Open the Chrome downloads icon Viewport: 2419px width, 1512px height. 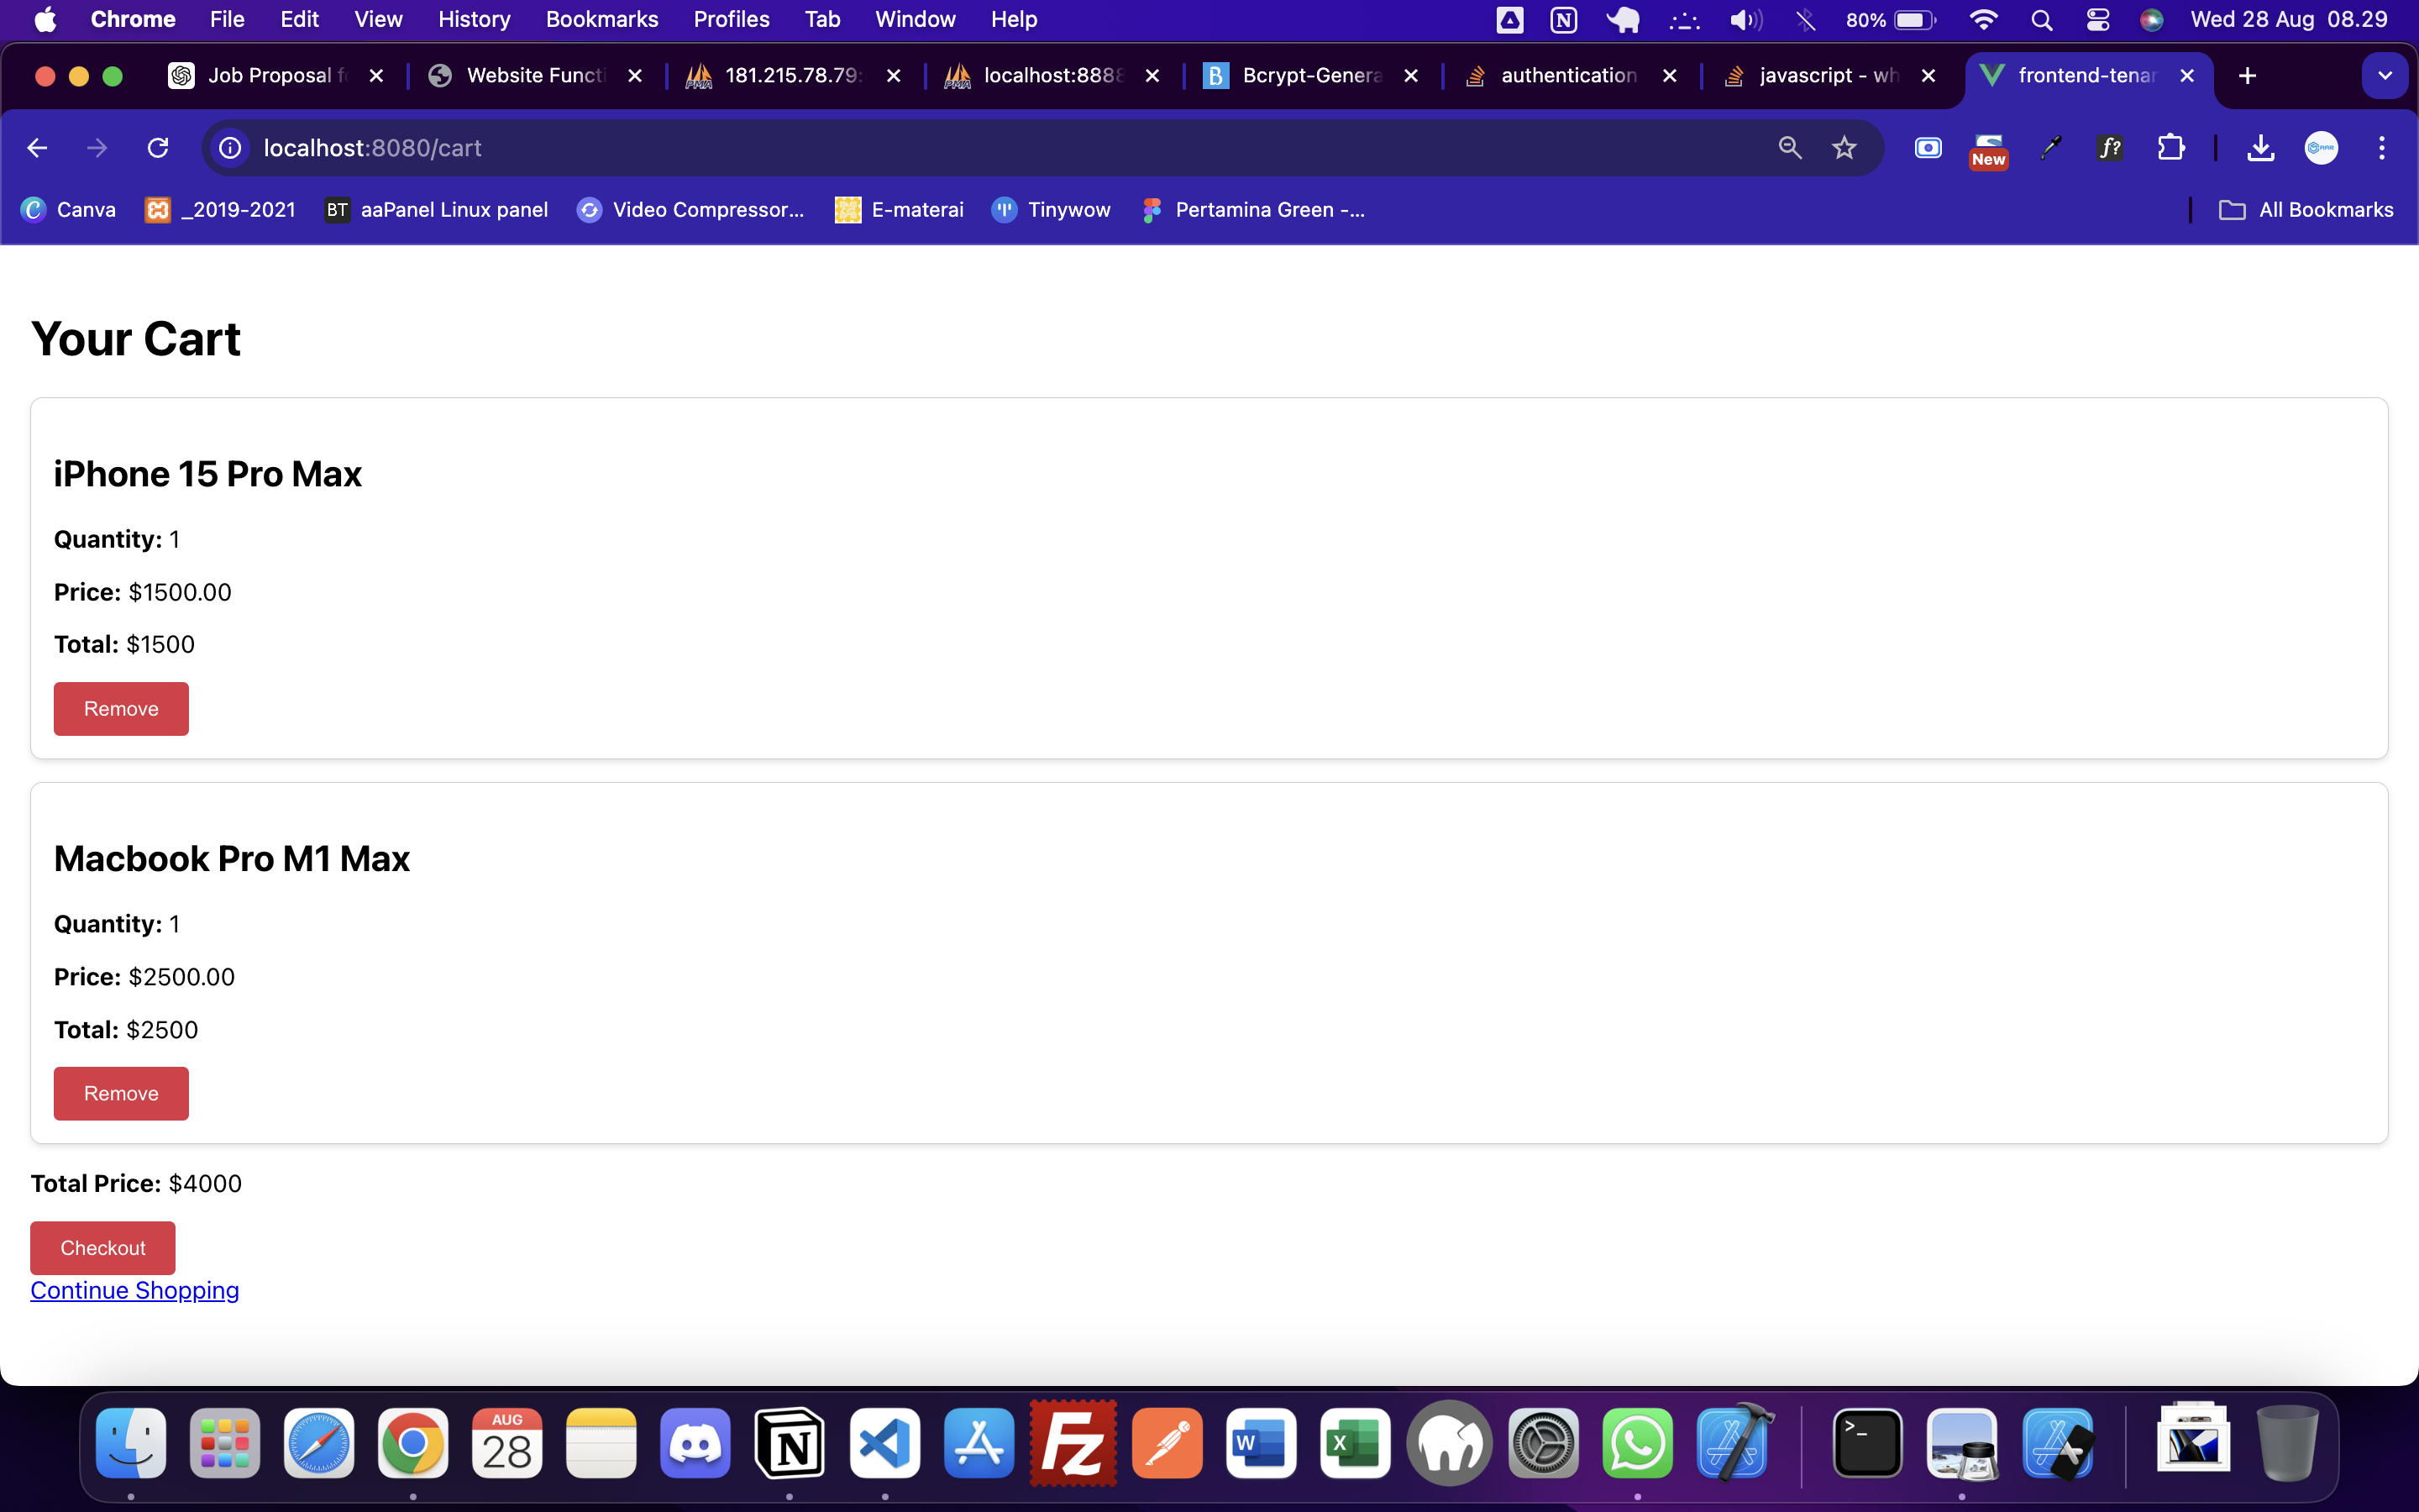tap(2260, 148)
